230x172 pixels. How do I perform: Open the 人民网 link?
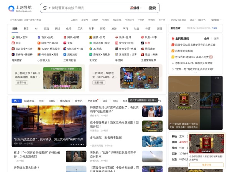coord(74,20)
